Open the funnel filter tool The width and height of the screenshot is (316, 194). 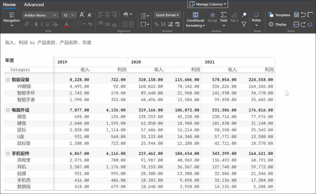point(244,24)
